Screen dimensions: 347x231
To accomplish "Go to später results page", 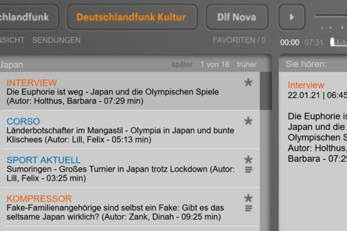I will click(x=182, y=65).
